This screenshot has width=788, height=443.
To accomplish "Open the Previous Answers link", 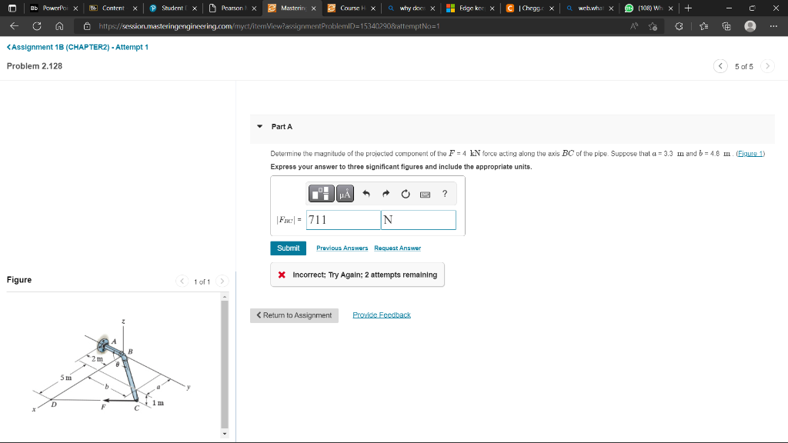I will click(341, 248).
